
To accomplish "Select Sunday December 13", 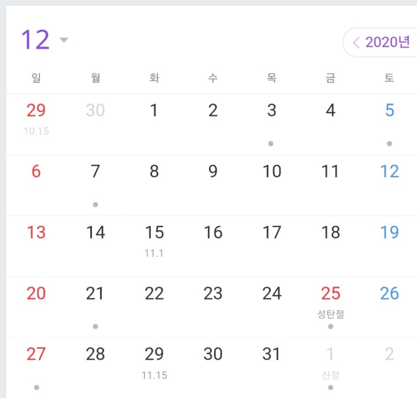I will coord(36,233).
